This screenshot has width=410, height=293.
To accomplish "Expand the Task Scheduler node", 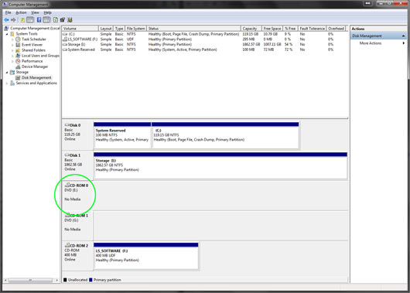I will coord(12,39).
